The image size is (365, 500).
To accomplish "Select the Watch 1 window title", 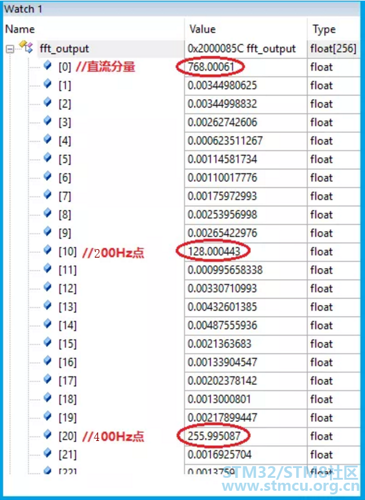I will tap(23, 9).
